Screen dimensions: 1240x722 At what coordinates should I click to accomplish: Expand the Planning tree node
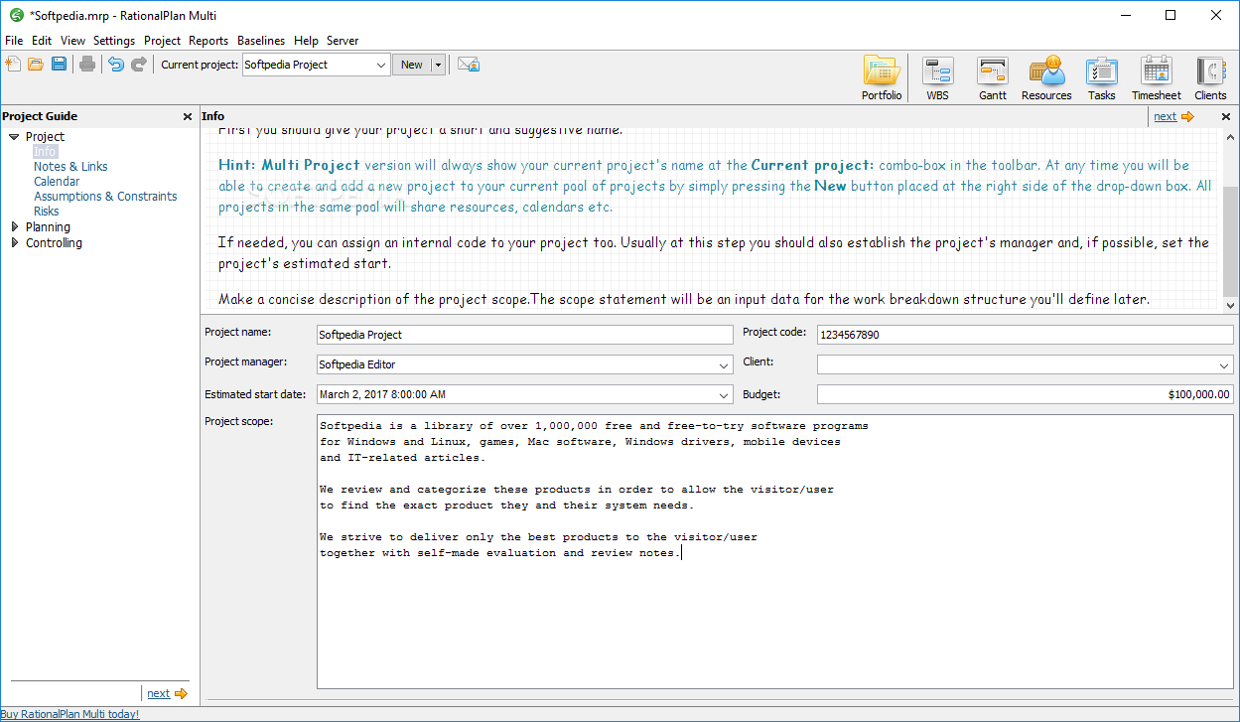(14, 227)
